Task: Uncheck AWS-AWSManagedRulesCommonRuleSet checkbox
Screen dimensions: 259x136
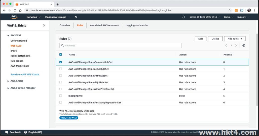Action: [x=61, y=62]
